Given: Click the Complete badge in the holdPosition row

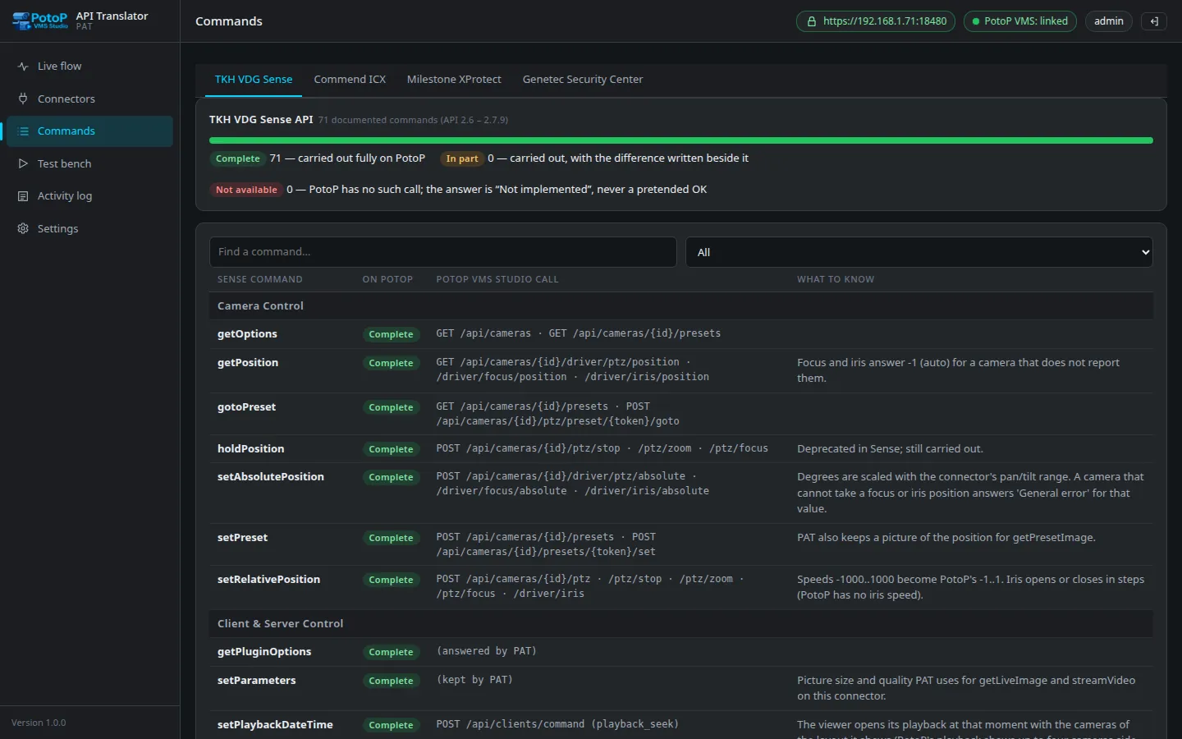Looking at the screenshot, I should pos(391,450).
